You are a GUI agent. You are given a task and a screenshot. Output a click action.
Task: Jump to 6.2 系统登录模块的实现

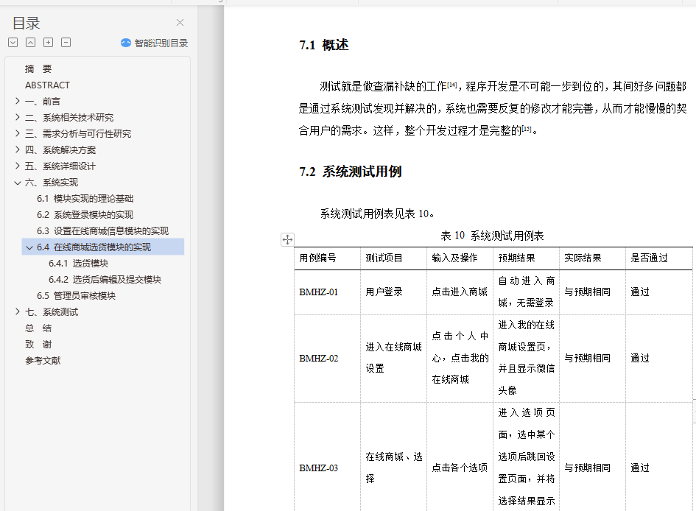85,215
